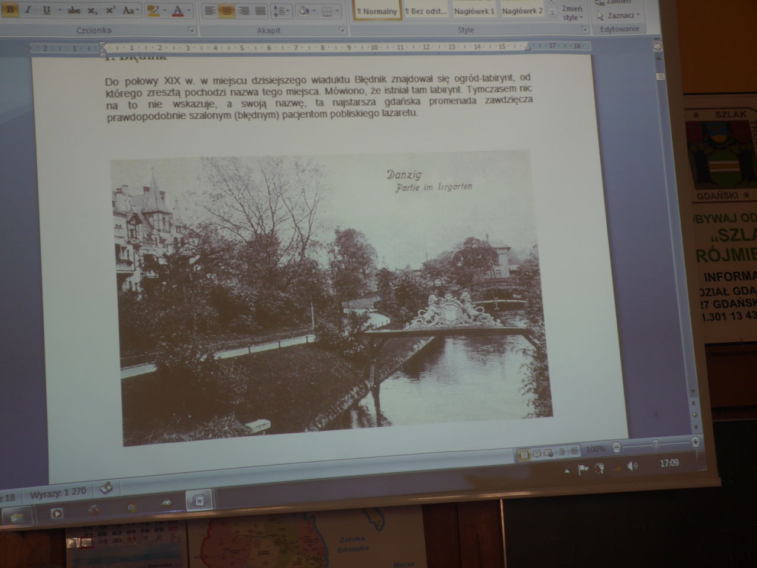Screen dimensions: 757x568
Task: Toggle bold formatting in Czcionka group
Action: click(x=10, y=10)
